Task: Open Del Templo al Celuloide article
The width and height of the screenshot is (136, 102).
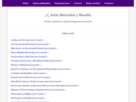Action: 28,98
